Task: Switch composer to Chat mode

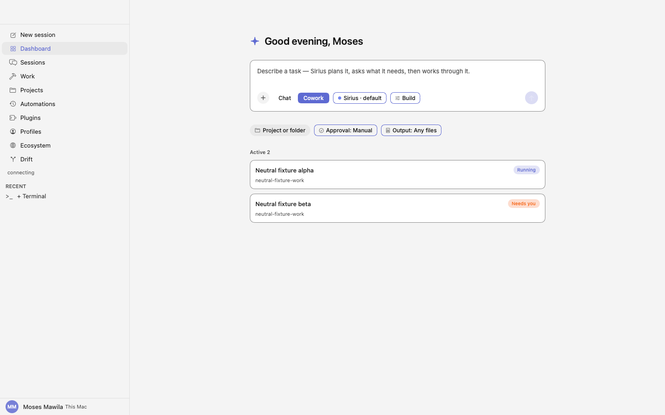Action: coord(285,98)
